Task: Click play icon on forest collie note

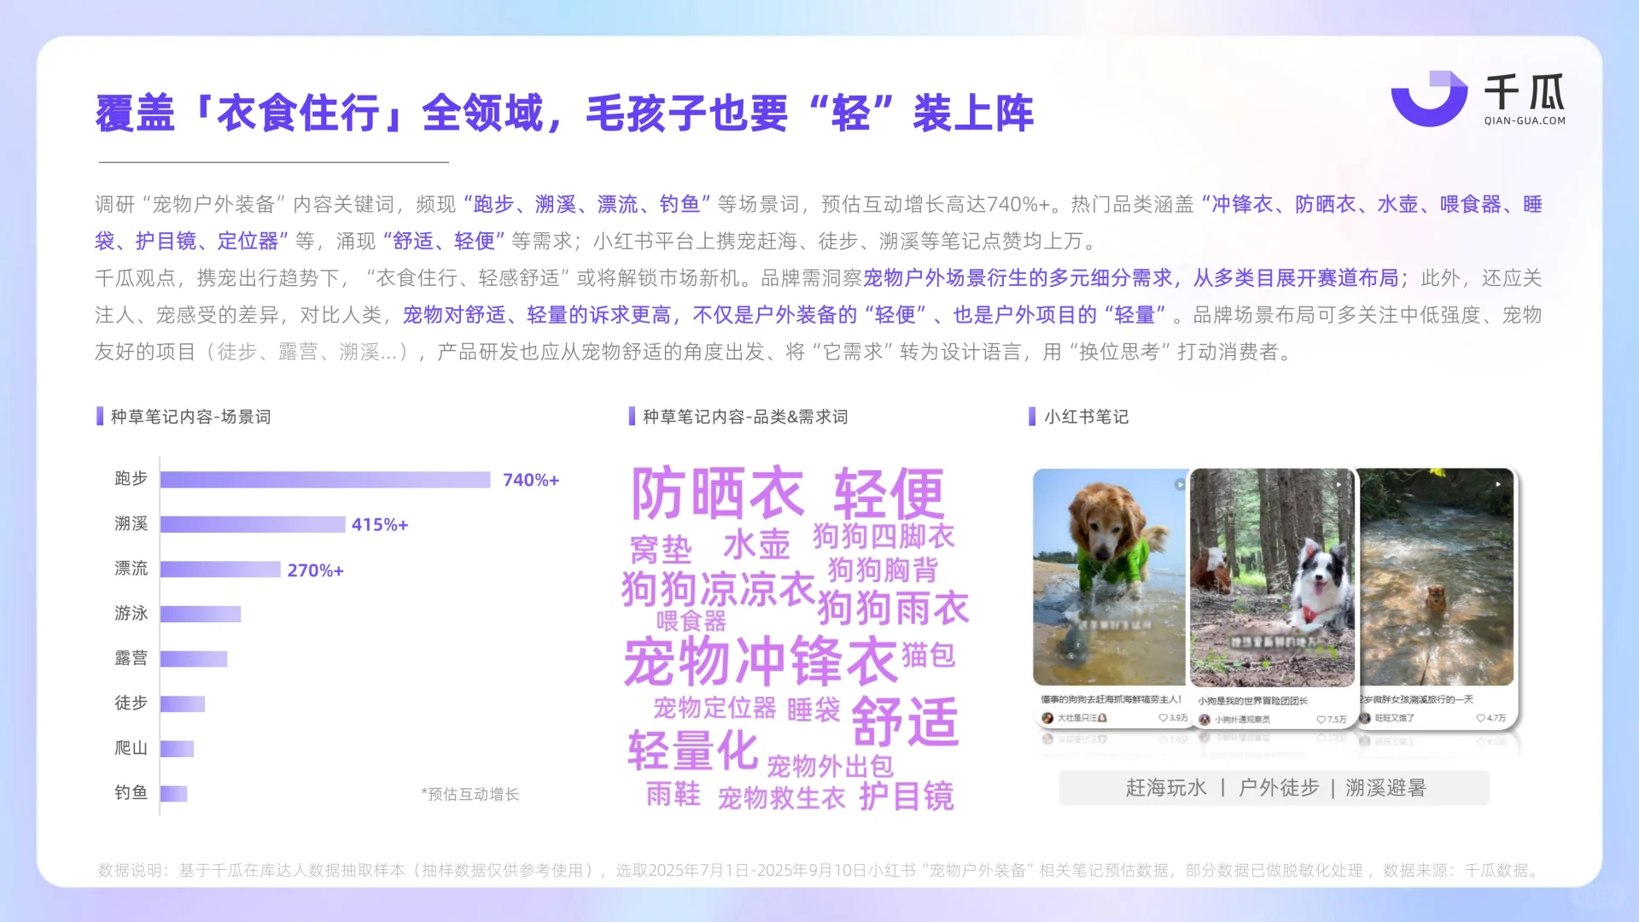Action: pyautogui.click(x=1339, y=484)
